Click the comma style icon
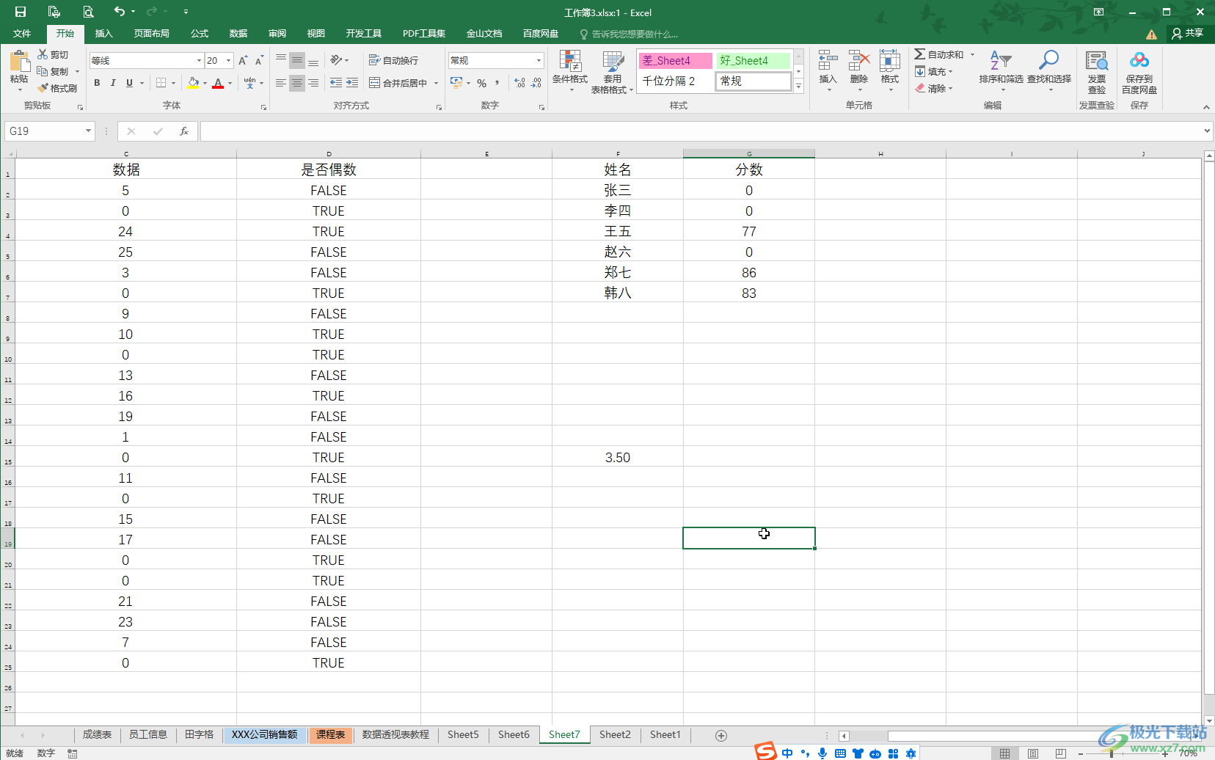The width and height of the screenshot is (1215, 760). (x=497, y=83)
